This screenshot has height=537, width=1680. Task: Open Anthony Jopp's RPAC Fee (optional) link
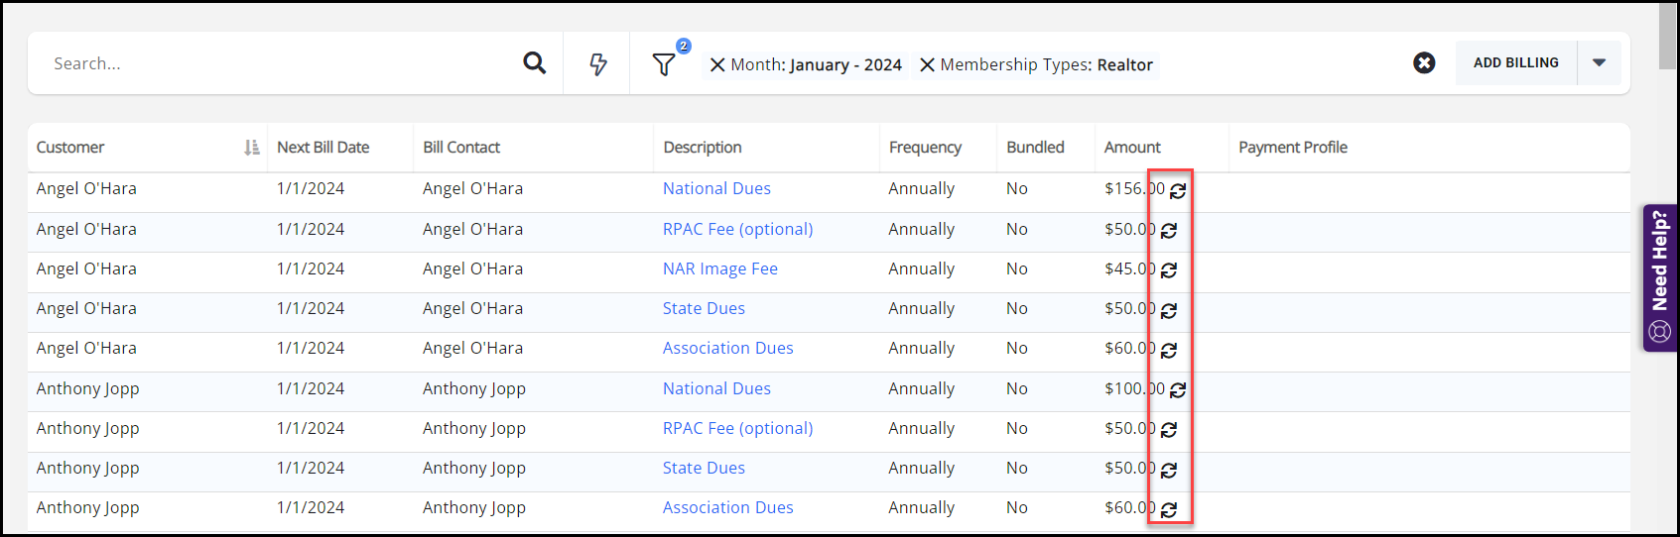pos(737,429)
